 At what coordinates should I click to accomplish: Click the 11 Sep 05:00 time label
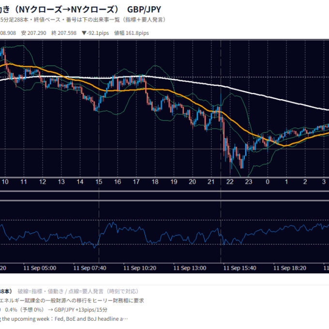40,268
